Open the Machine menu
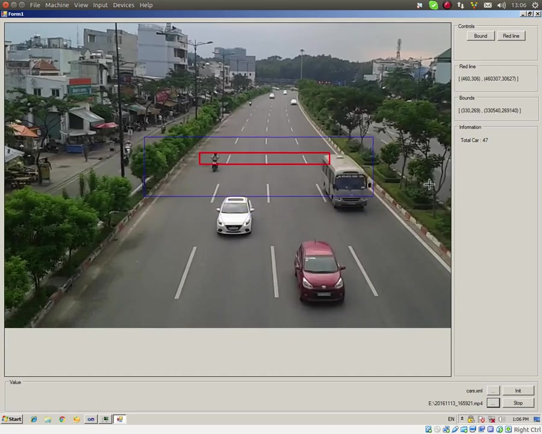This screenshot has height=434, width=542. (x=57, y=5)
